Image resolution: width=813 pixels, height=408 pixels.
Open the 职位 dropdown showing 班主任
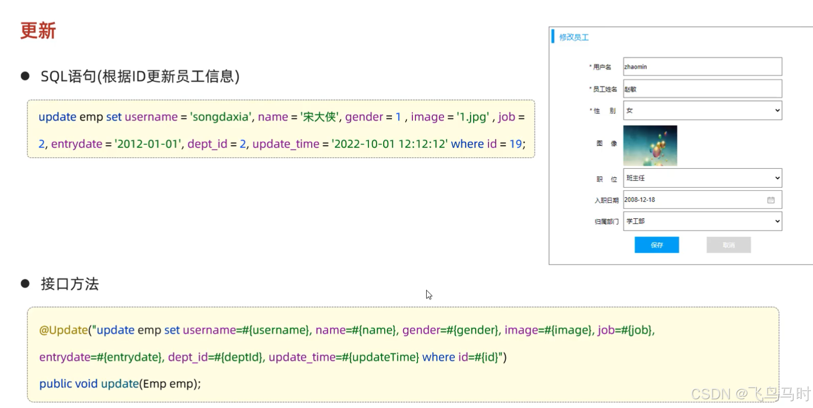click(702, 178)
